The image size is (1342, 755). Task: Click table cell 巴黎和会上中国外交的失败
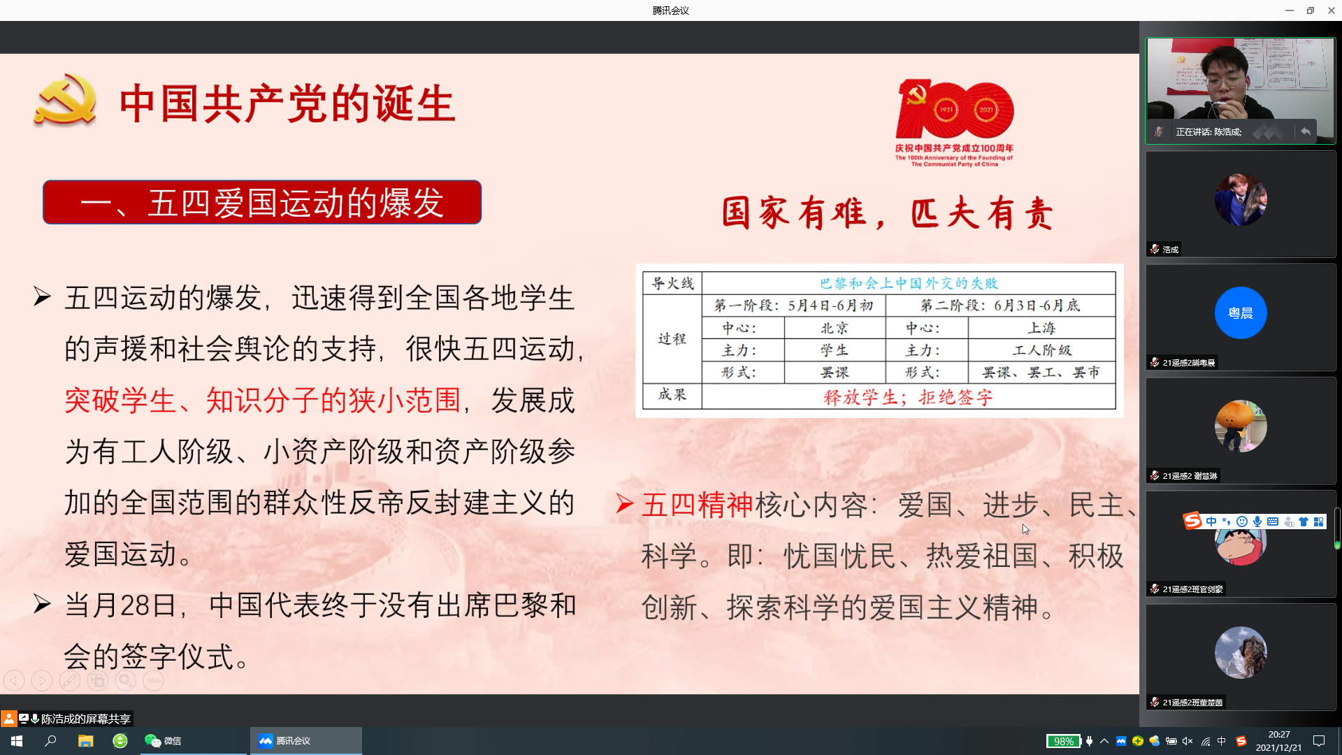point(909,283)
